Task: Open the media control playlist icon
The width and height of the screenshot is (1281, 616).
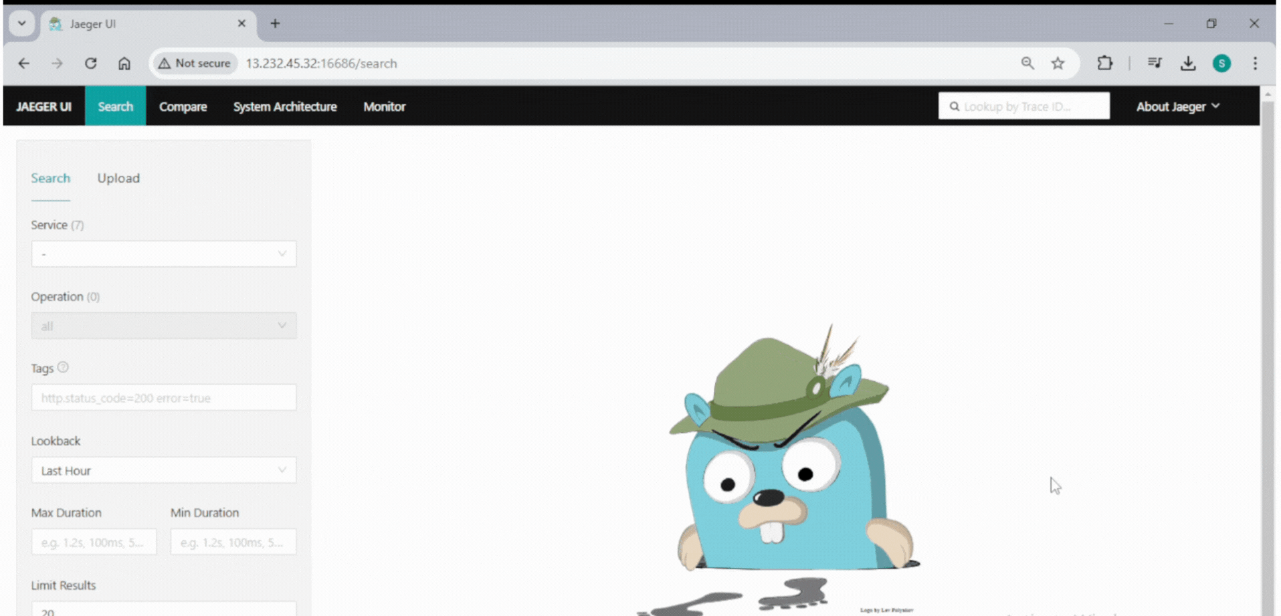Action: [1155, 63]
